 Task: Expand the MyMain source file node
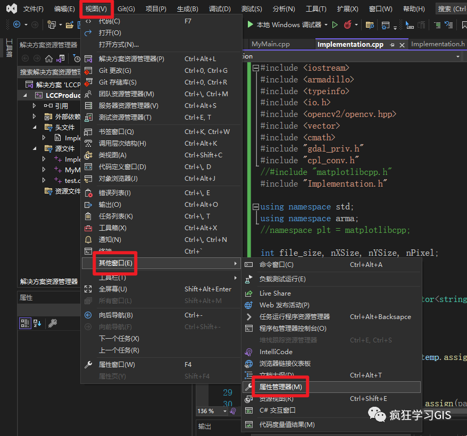(x=44, y=170)
